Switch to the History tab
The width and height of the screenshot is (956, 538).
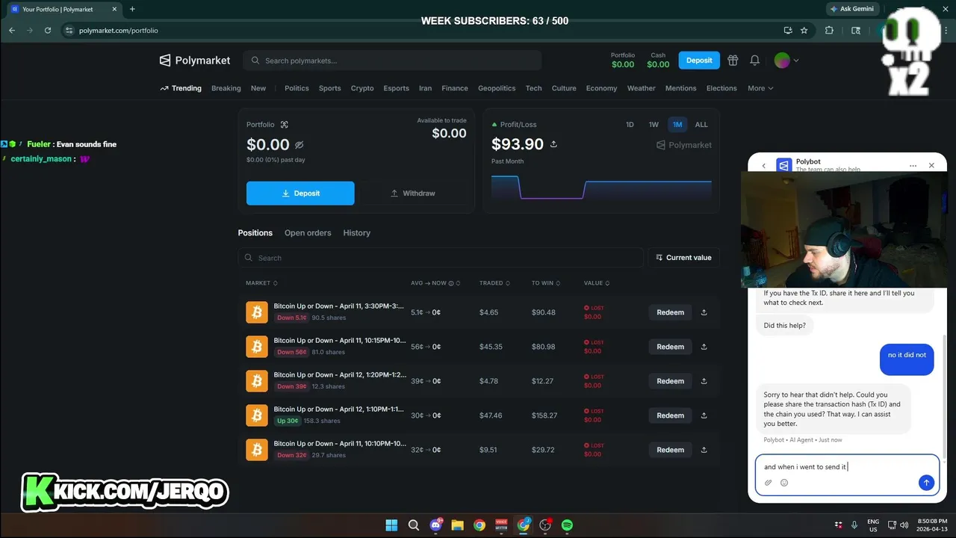[x=356, y=233]
